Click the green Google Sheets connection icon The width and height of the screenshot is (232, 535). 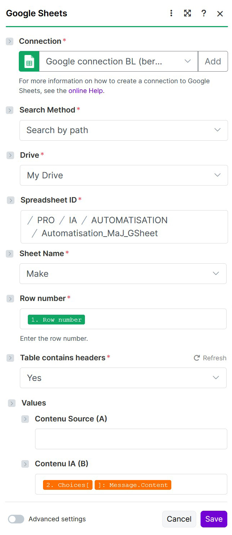point(29,61)
